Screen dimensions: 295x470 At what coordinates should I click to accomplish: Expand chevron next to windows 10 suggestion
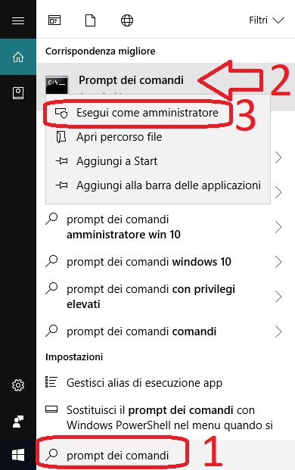(278, 262)
